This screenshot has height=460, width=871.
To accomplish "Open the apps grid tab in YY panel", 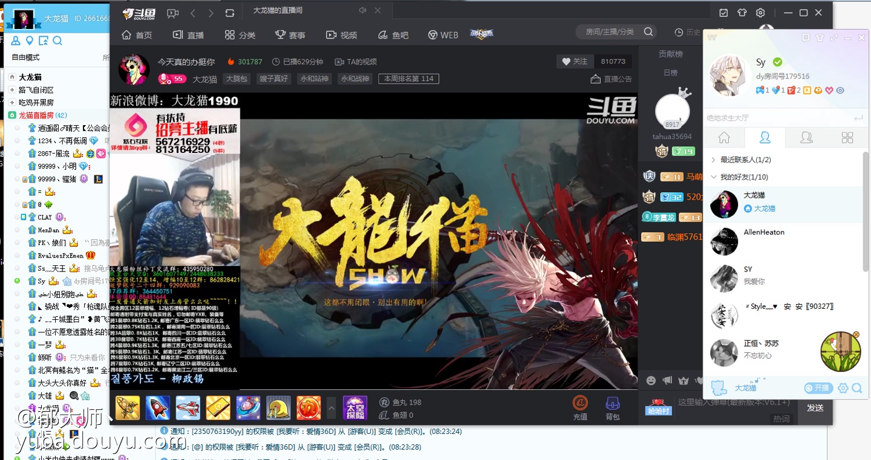I will pos(847,138).
